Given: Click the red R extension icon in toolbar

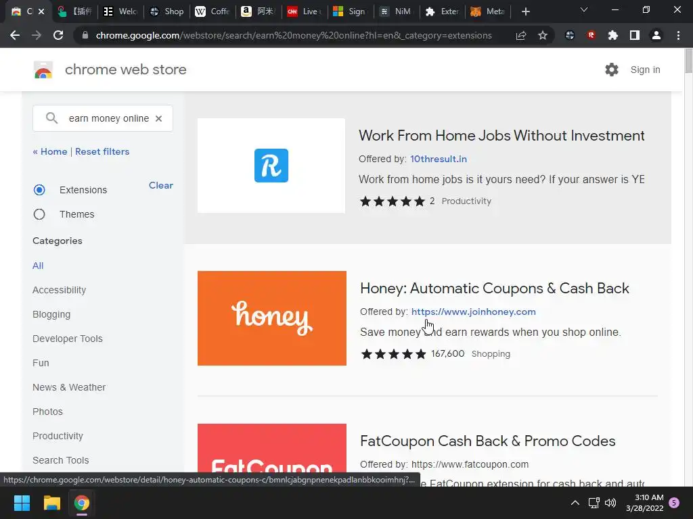Looking at the screenshot, I should (x=591, y=35).
